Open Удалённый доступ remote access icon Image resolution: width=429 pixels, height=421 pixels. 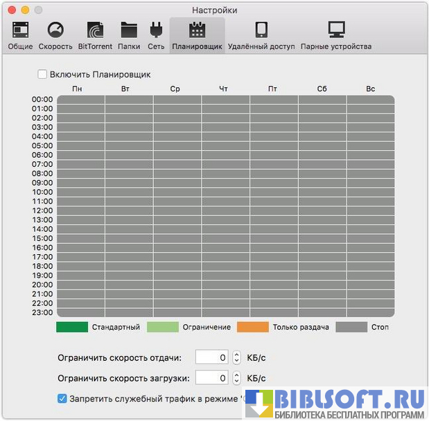pos(261,31)
